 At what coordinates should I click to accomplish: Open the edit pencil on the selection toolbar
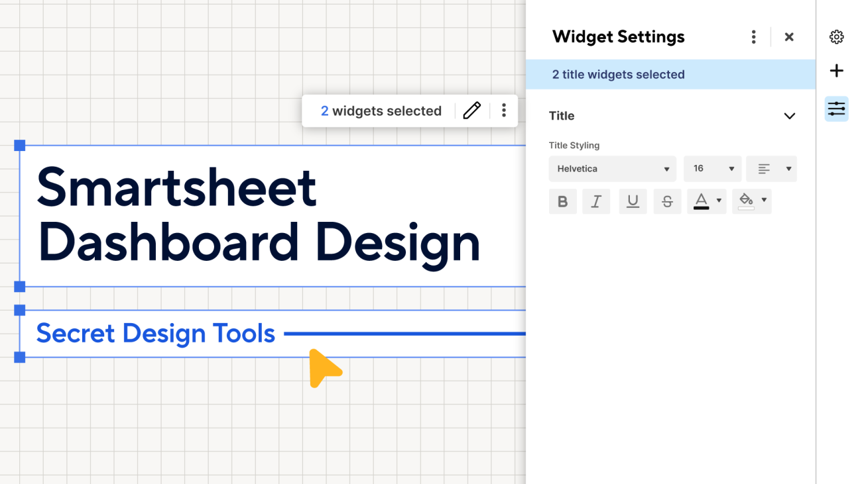(471, 111)
